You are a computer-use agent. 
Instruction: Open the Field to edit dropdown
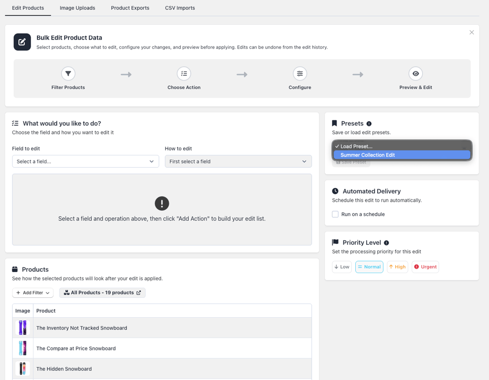pyautogui.click(x=85, y=161)
